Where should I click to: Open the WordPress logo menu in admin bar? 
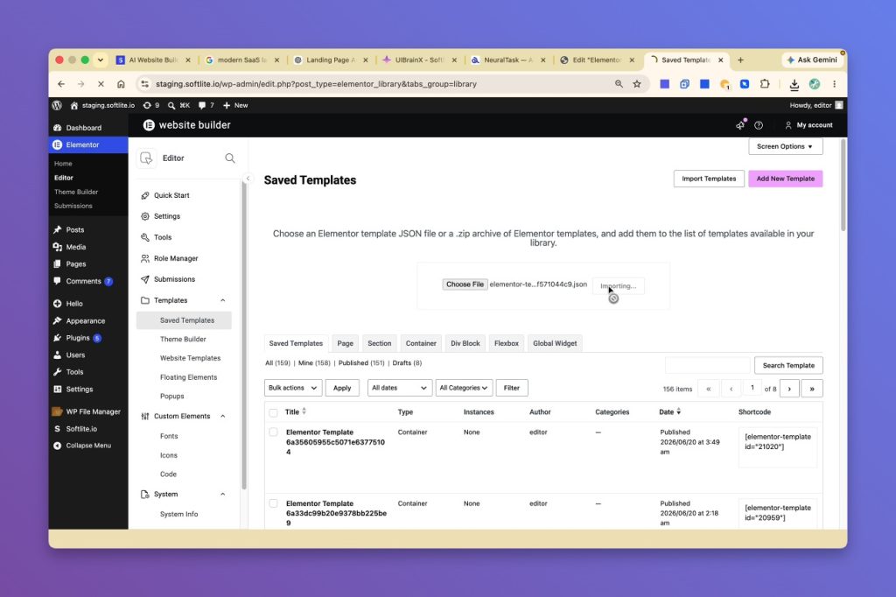point(57,105)
